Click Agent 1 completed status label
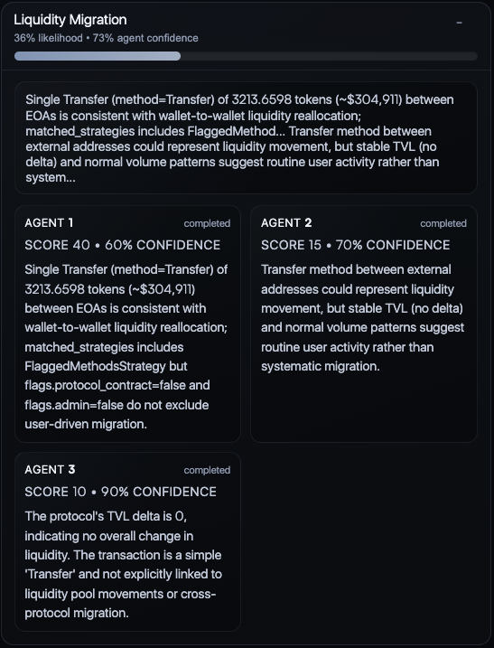This screenshot has width=494, height=648. (207, 223)
